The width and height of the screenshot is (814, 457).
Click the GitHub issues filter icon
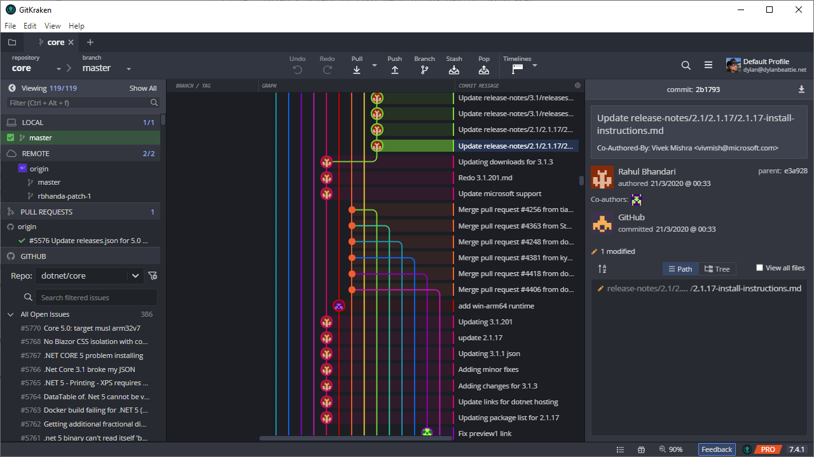(x=153, y=275)
